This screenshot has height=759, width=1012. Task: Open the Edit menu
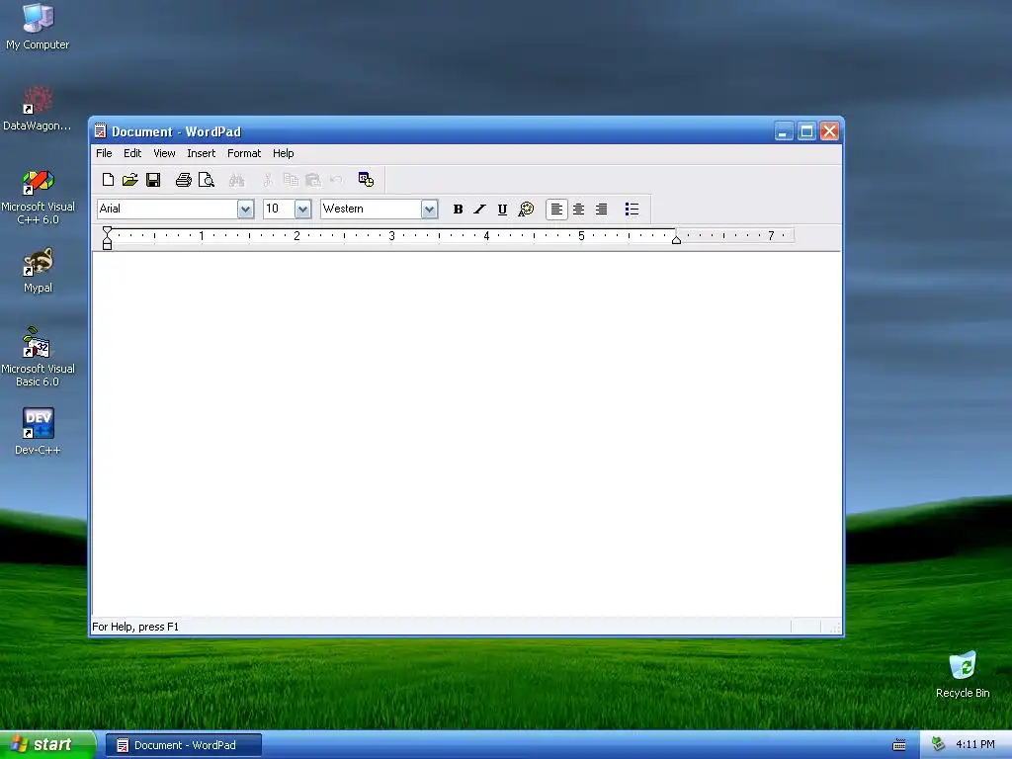[x=132, y=153]
